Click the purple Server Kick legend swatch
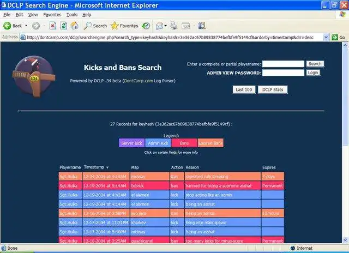The height and width of the screenshot is (253, 349). 132,143
